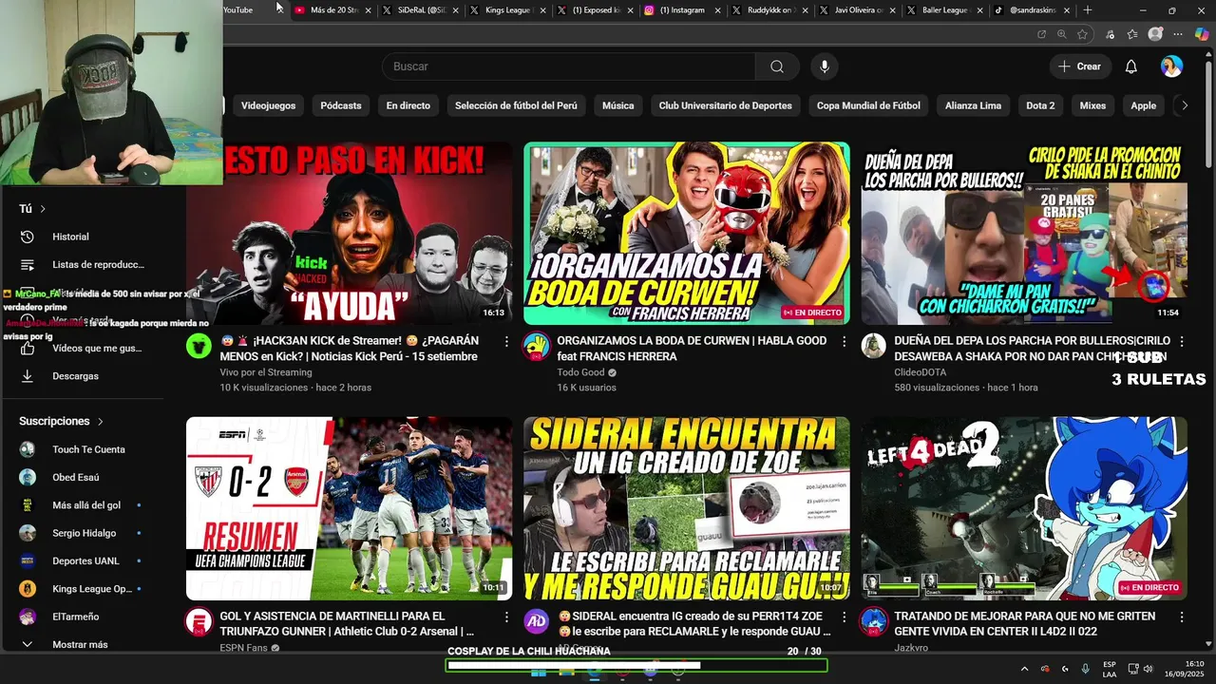Viewport: 1216px width, 684px height.
Task: Open Deportes UANL subscription
Action: click(x=85, y=560)
